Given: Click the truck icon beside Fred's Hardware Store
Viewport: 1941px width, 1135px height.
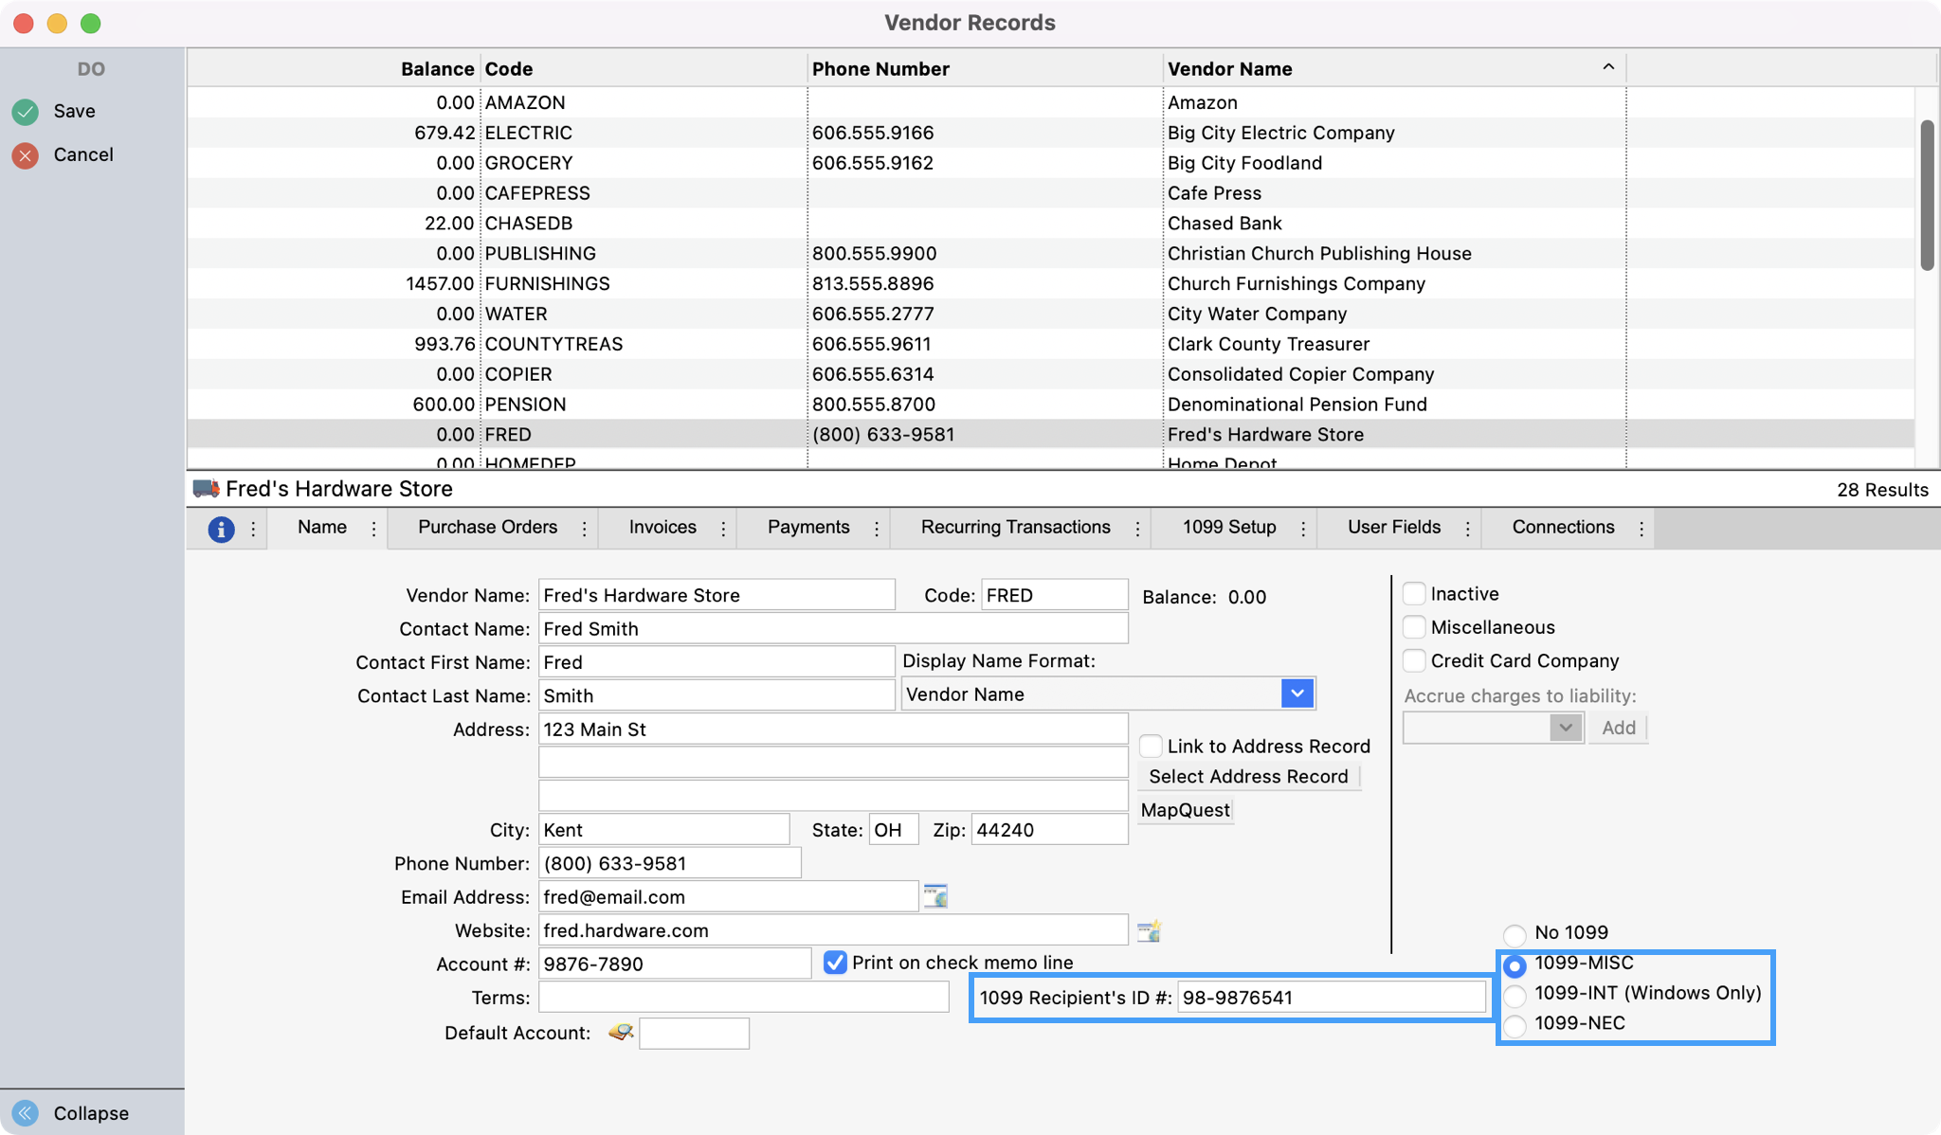Looking at the screenshot, I should (206, 489).
